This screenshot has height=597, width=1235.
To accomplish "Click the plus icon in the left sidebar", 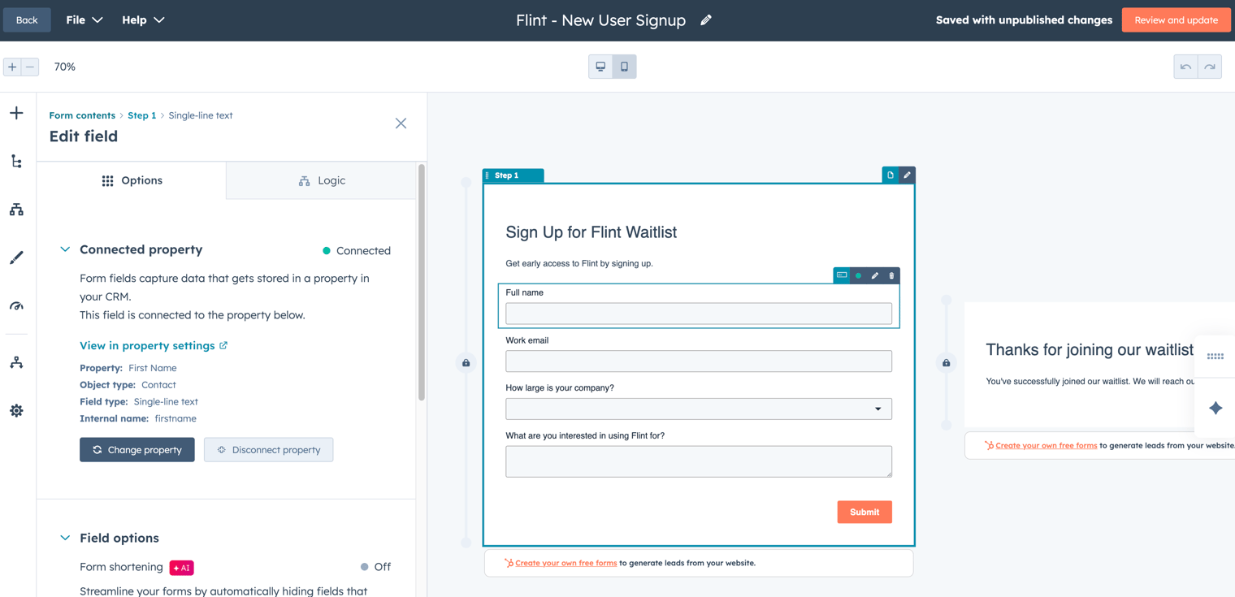I will 16,113.
